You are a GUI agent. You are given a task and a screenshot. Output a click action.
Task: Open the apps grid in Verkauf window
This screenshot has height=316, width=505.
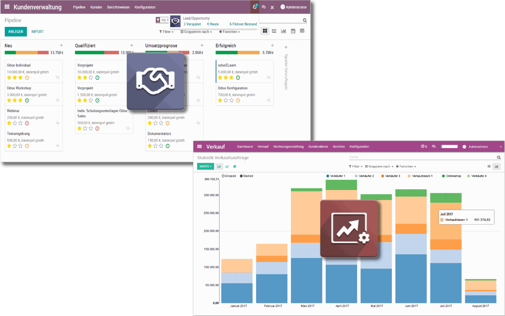[x=200, y=147]
